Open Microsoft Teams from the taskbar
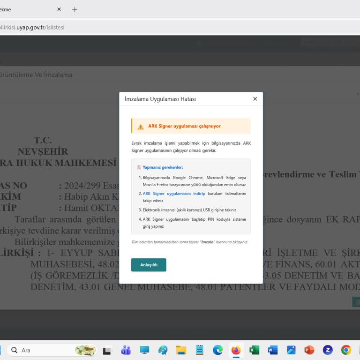Screen dimensions: 360x360 coord(126,350)
